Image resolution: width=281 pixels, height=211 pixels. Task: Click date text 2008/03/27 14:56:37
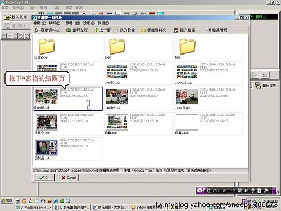[214, 121]
